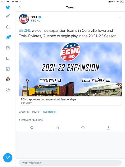Image resolution: width=125 pixels, height=167 pixels.
Task: Go back using the left chevron
Action: pyautogui.click(x=20, y=7)
